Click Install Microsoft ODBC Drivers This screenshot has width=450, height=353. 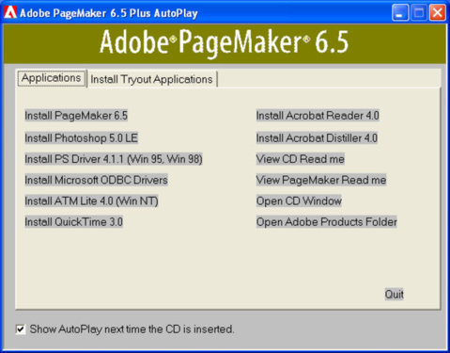click(x=96, y=180)
